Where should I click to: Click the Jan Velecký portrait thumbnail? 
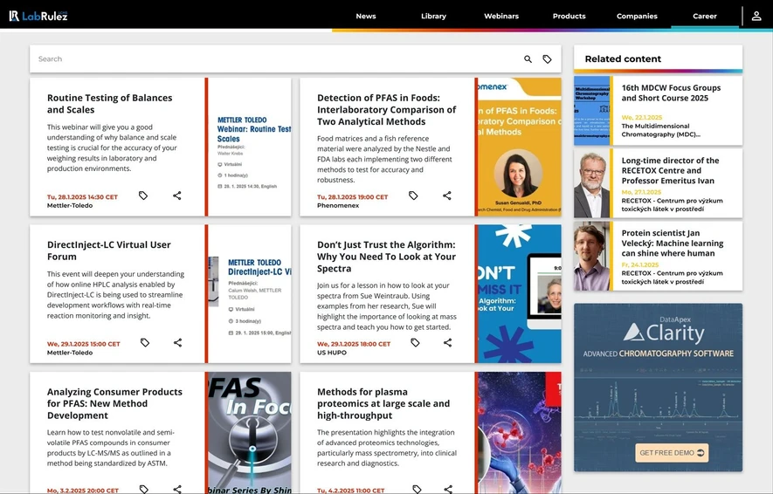pos(591,256)
